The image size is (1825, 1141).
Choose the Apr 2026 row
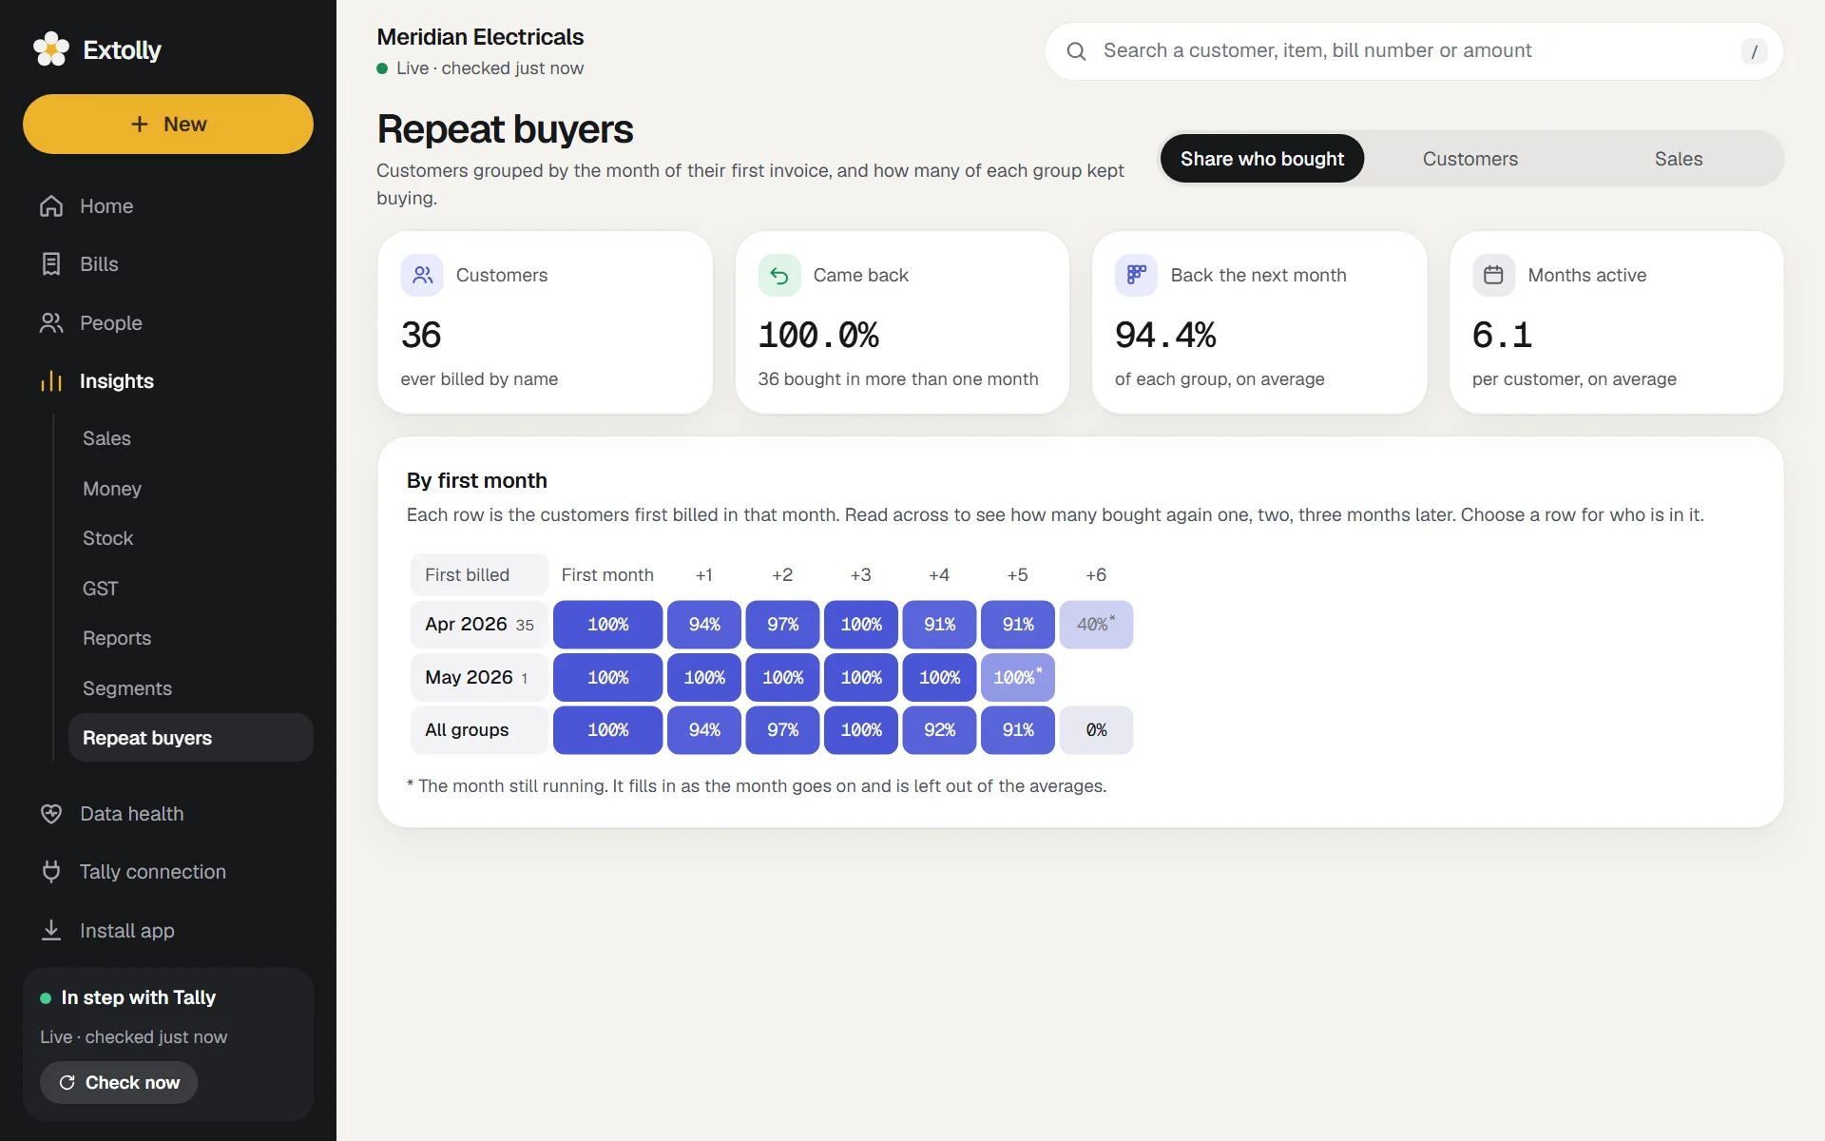(479, 625)
